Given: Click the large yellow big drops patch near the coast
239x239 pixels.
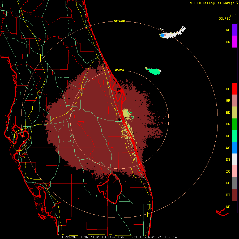Looking at the screenshot, I should point(126,114).
